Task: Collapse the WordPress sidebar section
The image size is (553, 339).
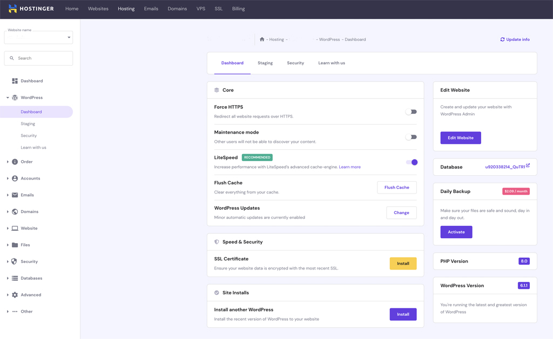Action: [x=8, y=98]
